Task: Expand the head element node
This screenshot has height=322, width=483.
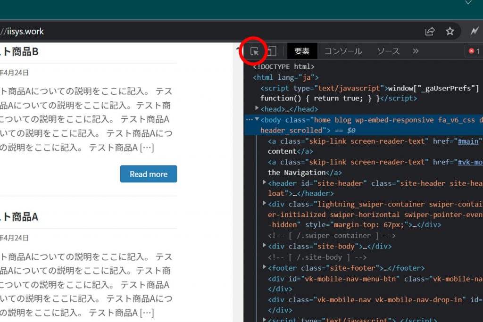Action: click(x=257, y=108)
